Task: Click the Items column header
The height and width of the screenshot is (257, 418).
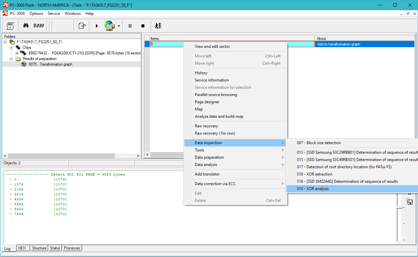Action: point(232,39)
